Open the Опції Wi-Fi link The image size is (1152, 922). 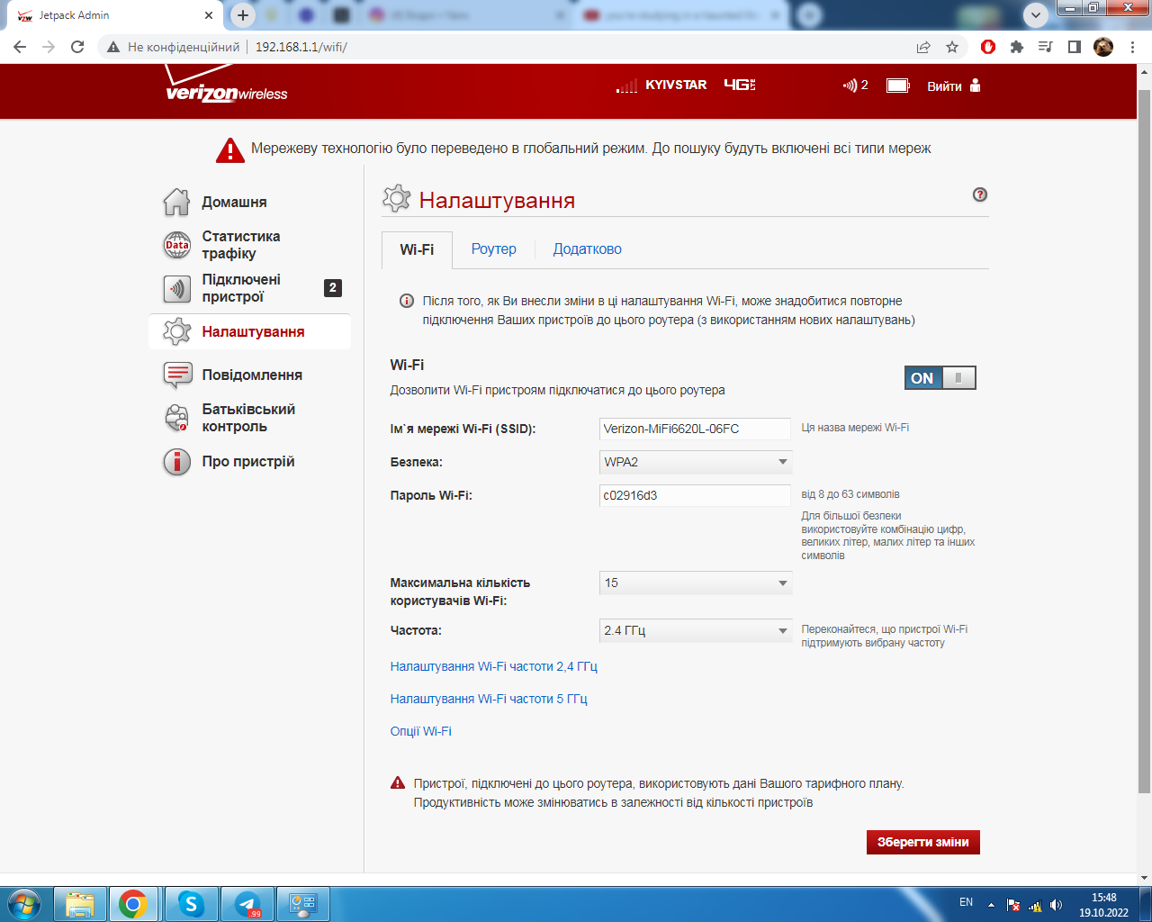pos(421,731)
